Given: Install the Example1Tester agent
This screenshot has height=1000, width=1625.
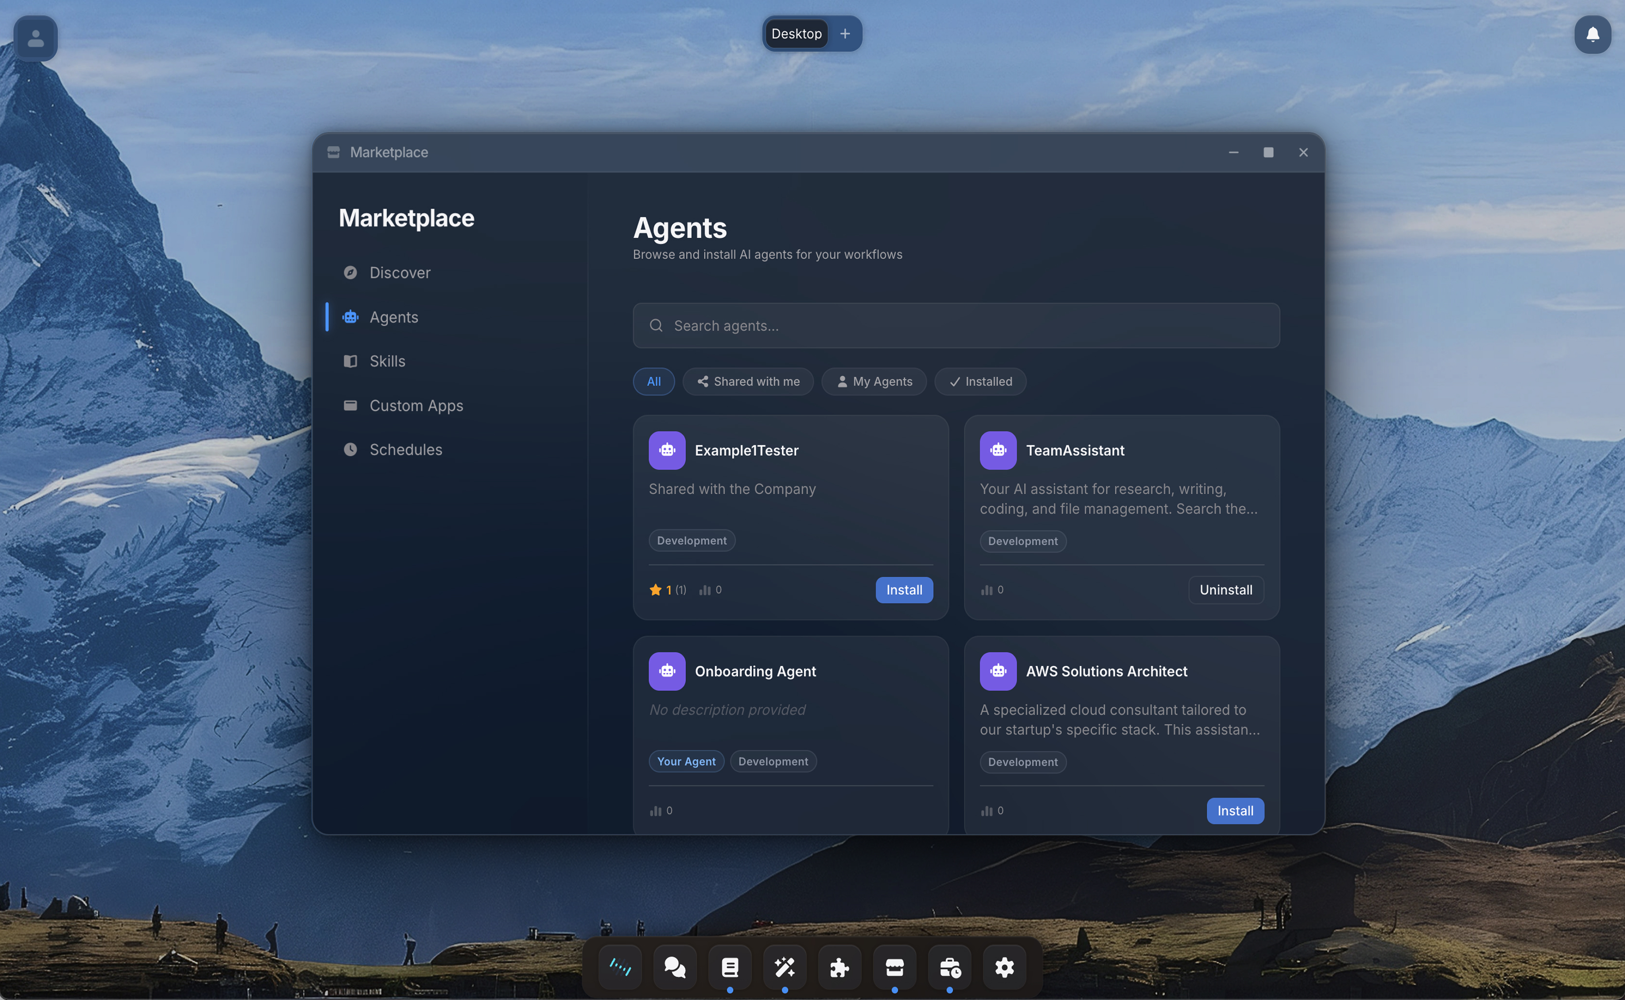Looking at the screenshot, I should 904,590.
